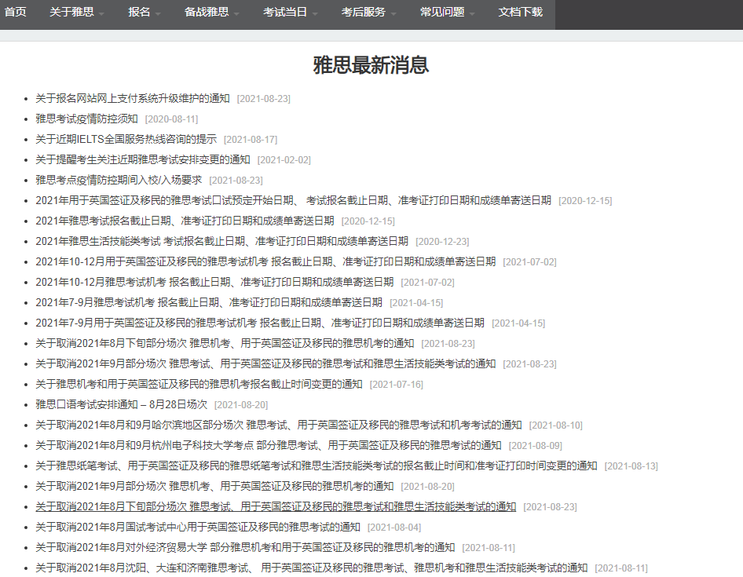
Task: Open 2021年7-9月用于英国签证及移民的雅思考试机考 link
Action: [x=260, y=323]
